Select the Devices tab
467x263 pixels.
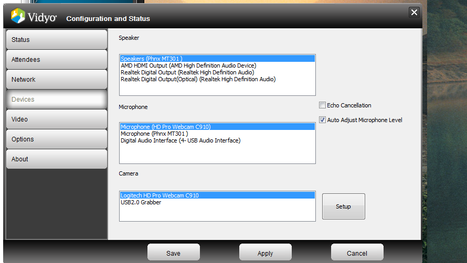57,100
